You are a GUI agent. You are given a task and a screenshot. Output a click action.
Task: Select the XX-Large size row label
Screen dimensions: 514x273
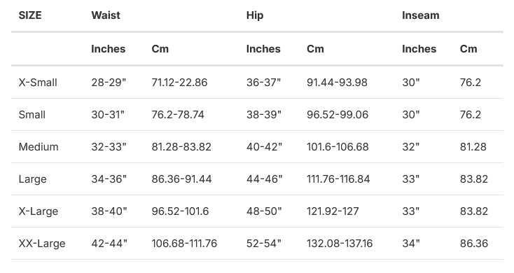(42, 244)
